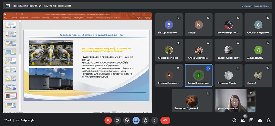
Task: Start slideshow from quick access toolbar icon
Action: (22, 14)
